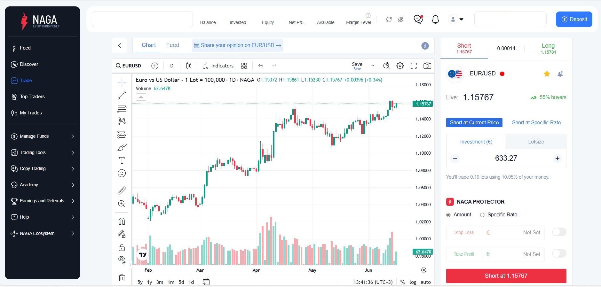Screen dimensions: 601x287
Task: Open quick search with the lightning magnifier icon
Action: coord(386,66)
